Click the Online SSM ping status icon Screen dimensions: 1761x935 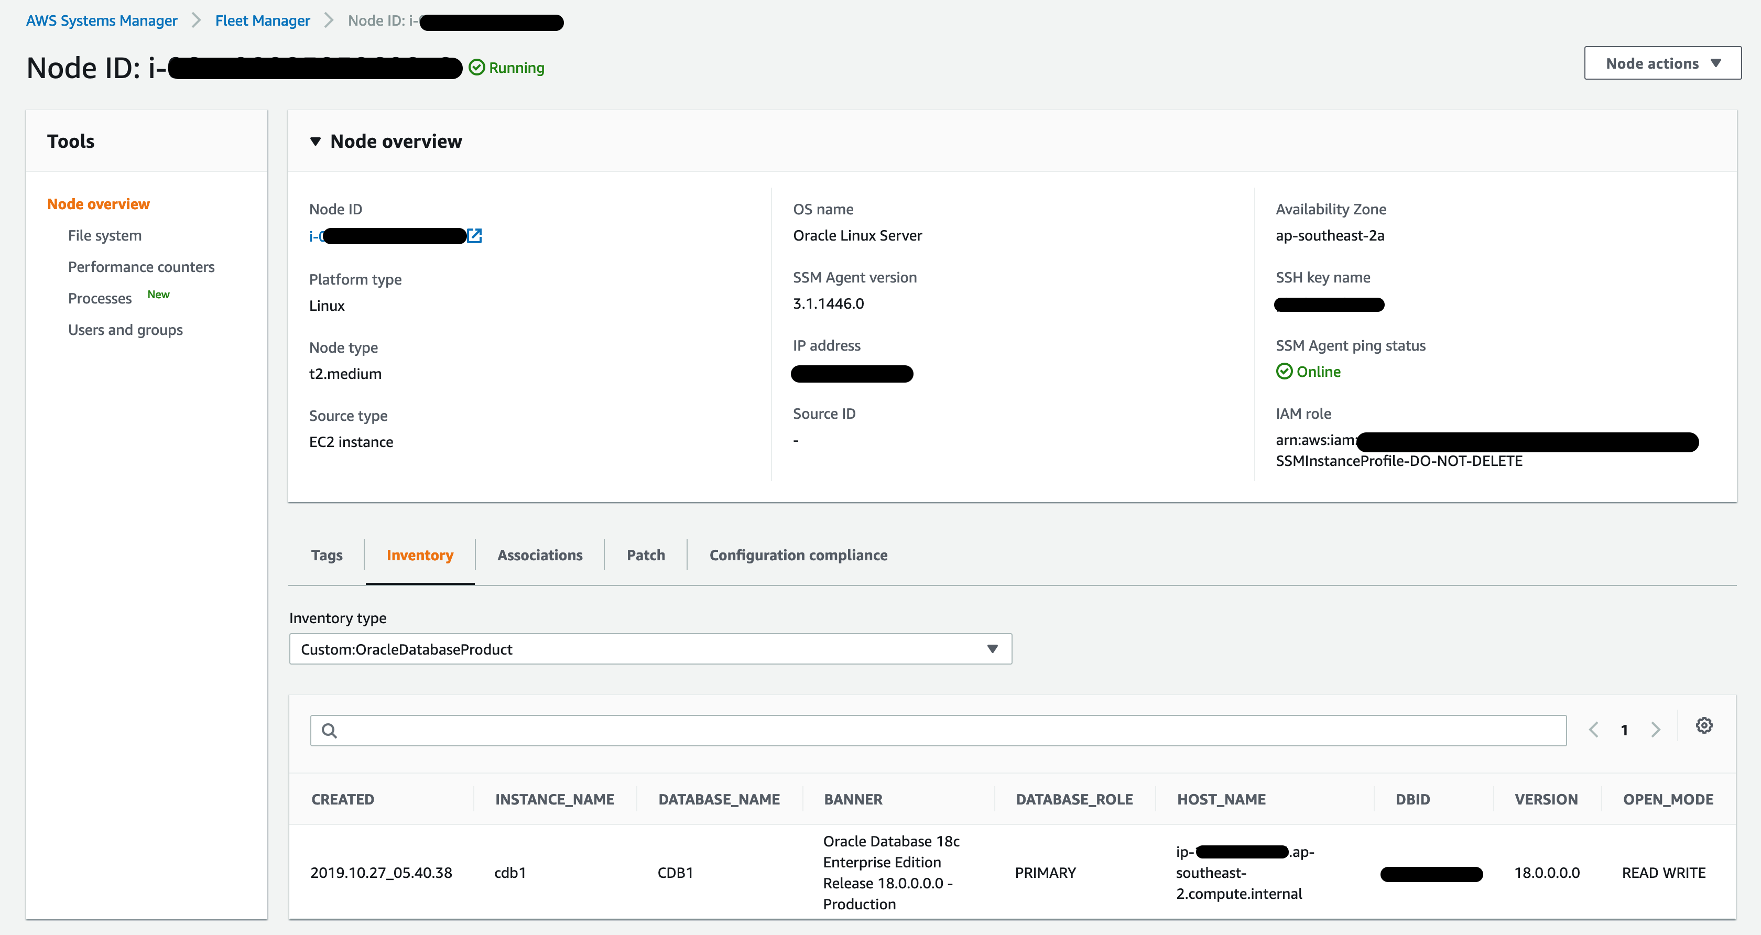(x=1284, y=371)
